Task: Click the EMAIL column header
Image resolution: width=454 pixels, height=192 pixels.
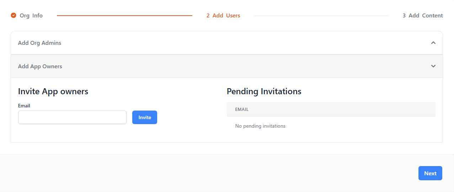Action: click(x=242, y=110)
